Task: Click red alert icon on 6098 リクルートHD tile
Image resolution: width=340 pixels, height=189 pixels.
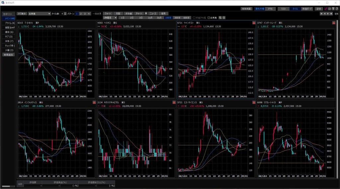Action: click(x=334, y=103)
